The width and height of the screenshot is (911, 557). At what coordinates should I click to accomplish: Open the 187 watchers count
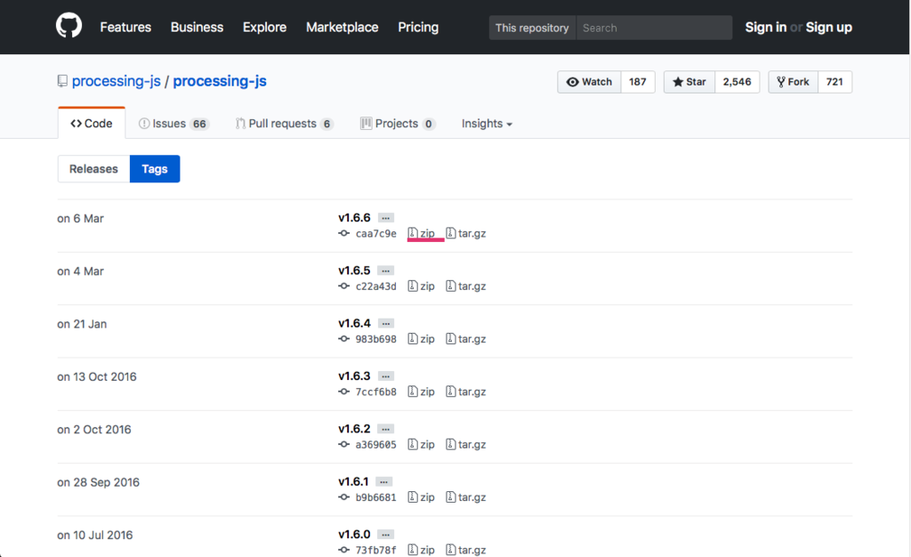coord(637,82)
